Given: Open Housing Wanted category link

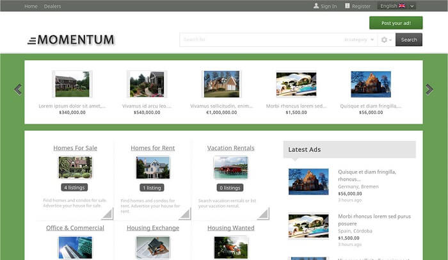Looking at the screenshot, I should click(x=231, y=228).
